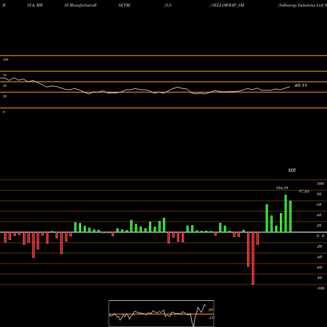Click the 104.58 bar value label
The height and width of the screenshot is (327, 327).
282,188
